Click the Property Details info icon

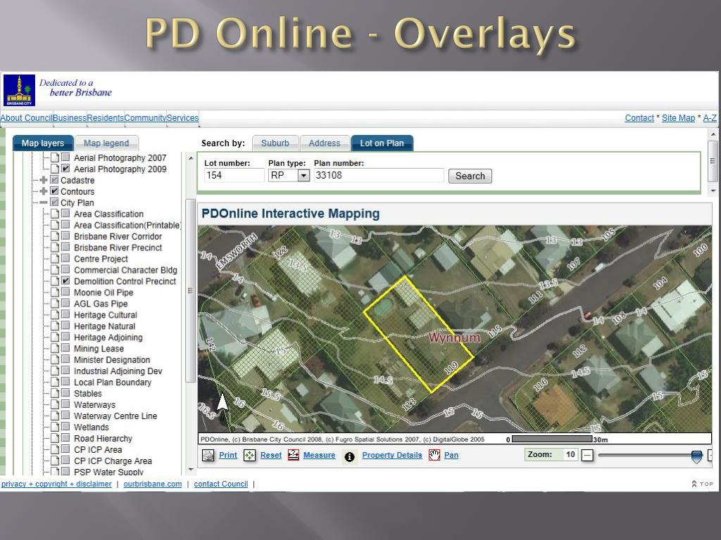pos(349,457)
